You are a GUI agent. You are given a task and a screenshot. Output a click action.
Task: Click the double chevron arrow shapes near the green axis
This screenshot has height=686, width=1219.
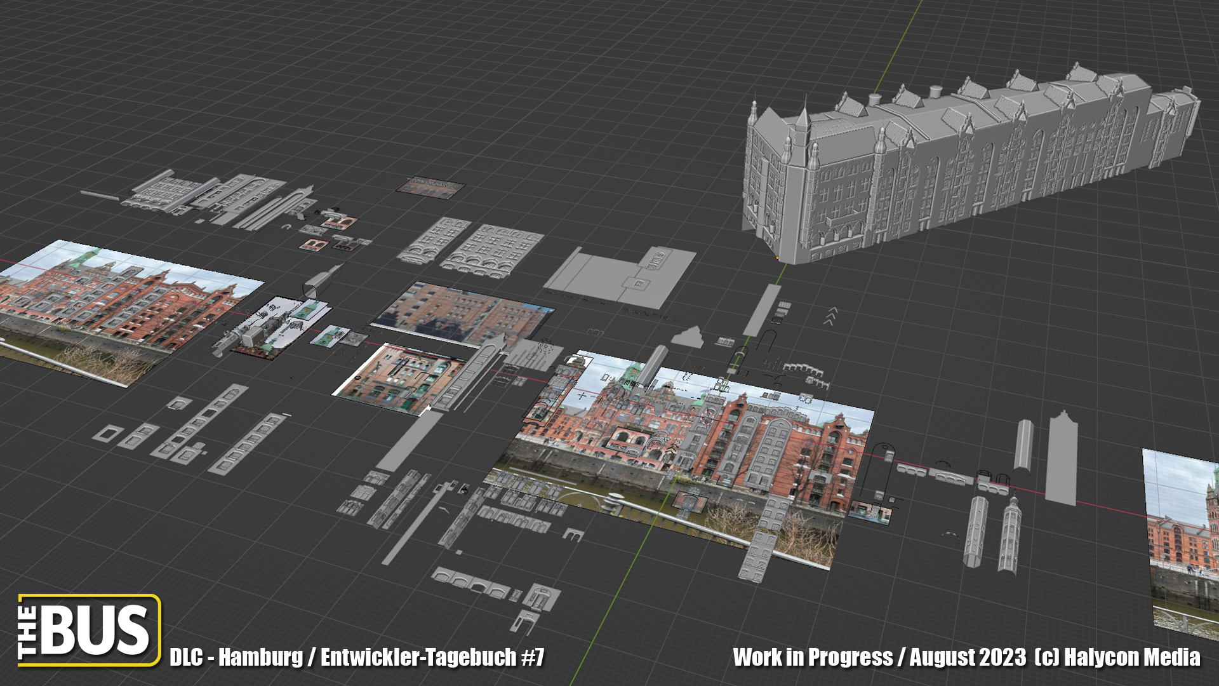pos(830,316)
